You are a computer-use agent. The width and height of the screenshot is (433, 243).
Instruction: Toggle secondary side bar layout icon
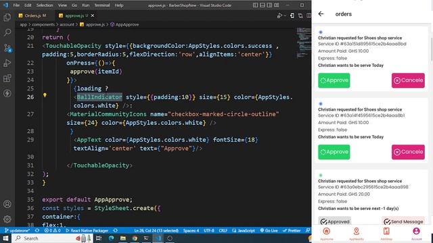point(269,5)
